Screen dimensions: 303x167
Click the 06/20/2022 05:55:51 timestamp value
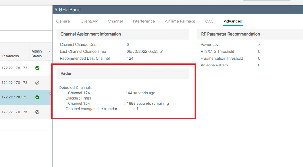pyautogui.click(x=145, y=51)
